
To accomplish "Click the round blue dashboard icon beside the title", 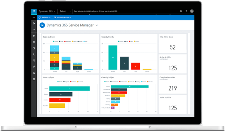I will coord(42,25).
